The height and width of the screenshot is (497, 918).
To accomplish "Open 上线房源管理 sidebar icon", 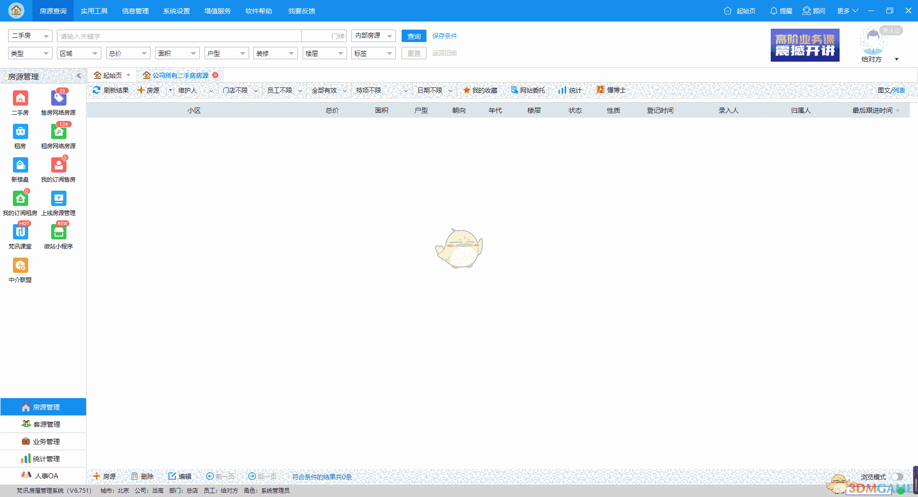I will pos(59,198).
